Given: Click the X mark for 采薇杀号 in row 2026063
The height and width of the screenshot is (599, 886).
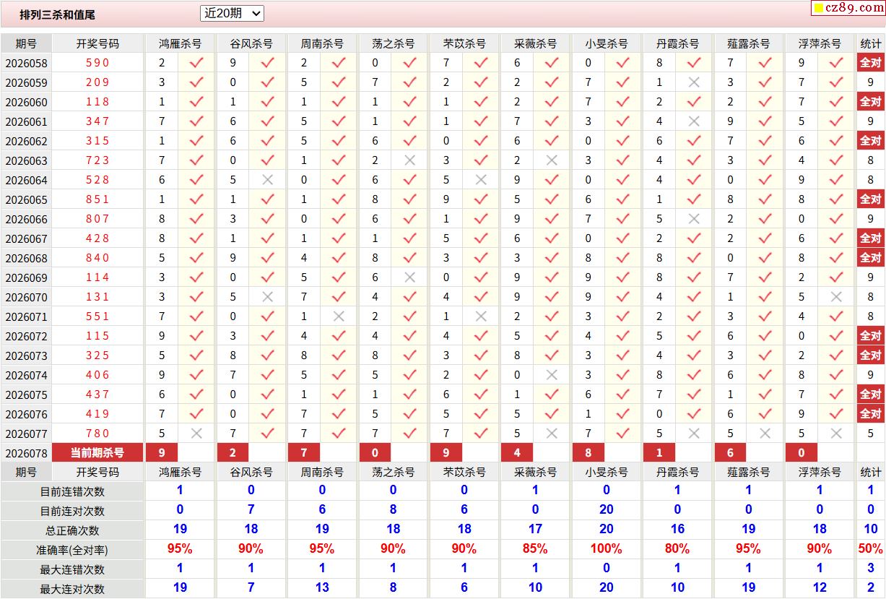Looking at the screenshot, I should point(552,160).
